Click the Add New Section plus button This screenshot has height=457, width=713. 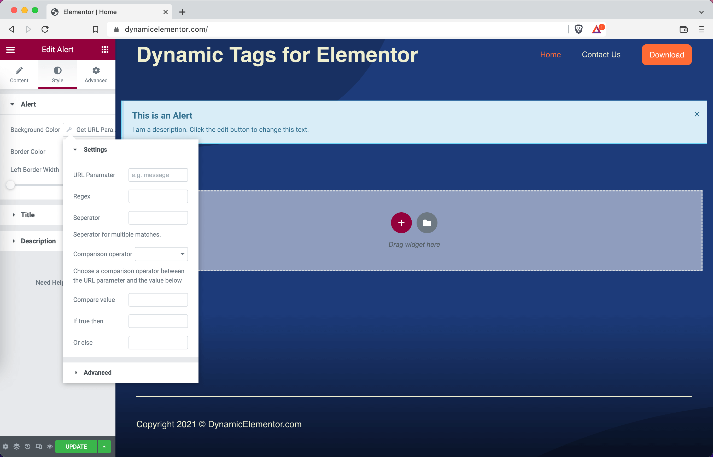[401, 222]
